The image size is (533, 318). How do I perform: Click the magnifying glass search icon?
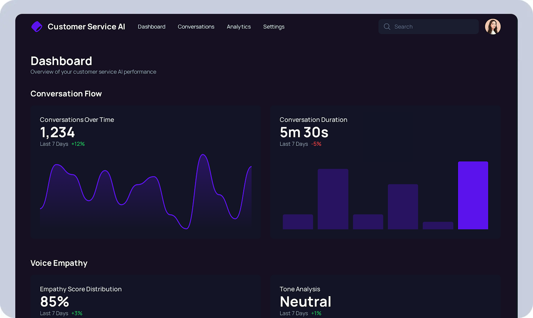[x=387, y=27]
